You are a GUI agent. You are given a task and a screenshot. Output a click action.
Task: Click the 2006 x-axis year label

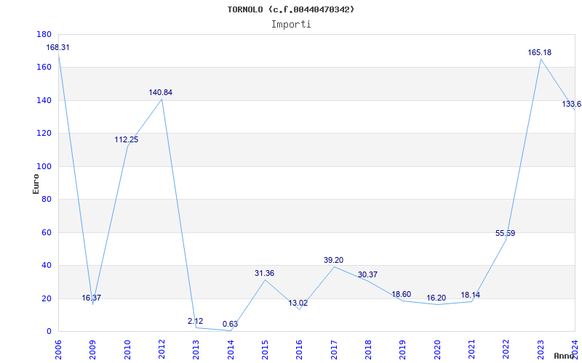click(x=58, y=350)
